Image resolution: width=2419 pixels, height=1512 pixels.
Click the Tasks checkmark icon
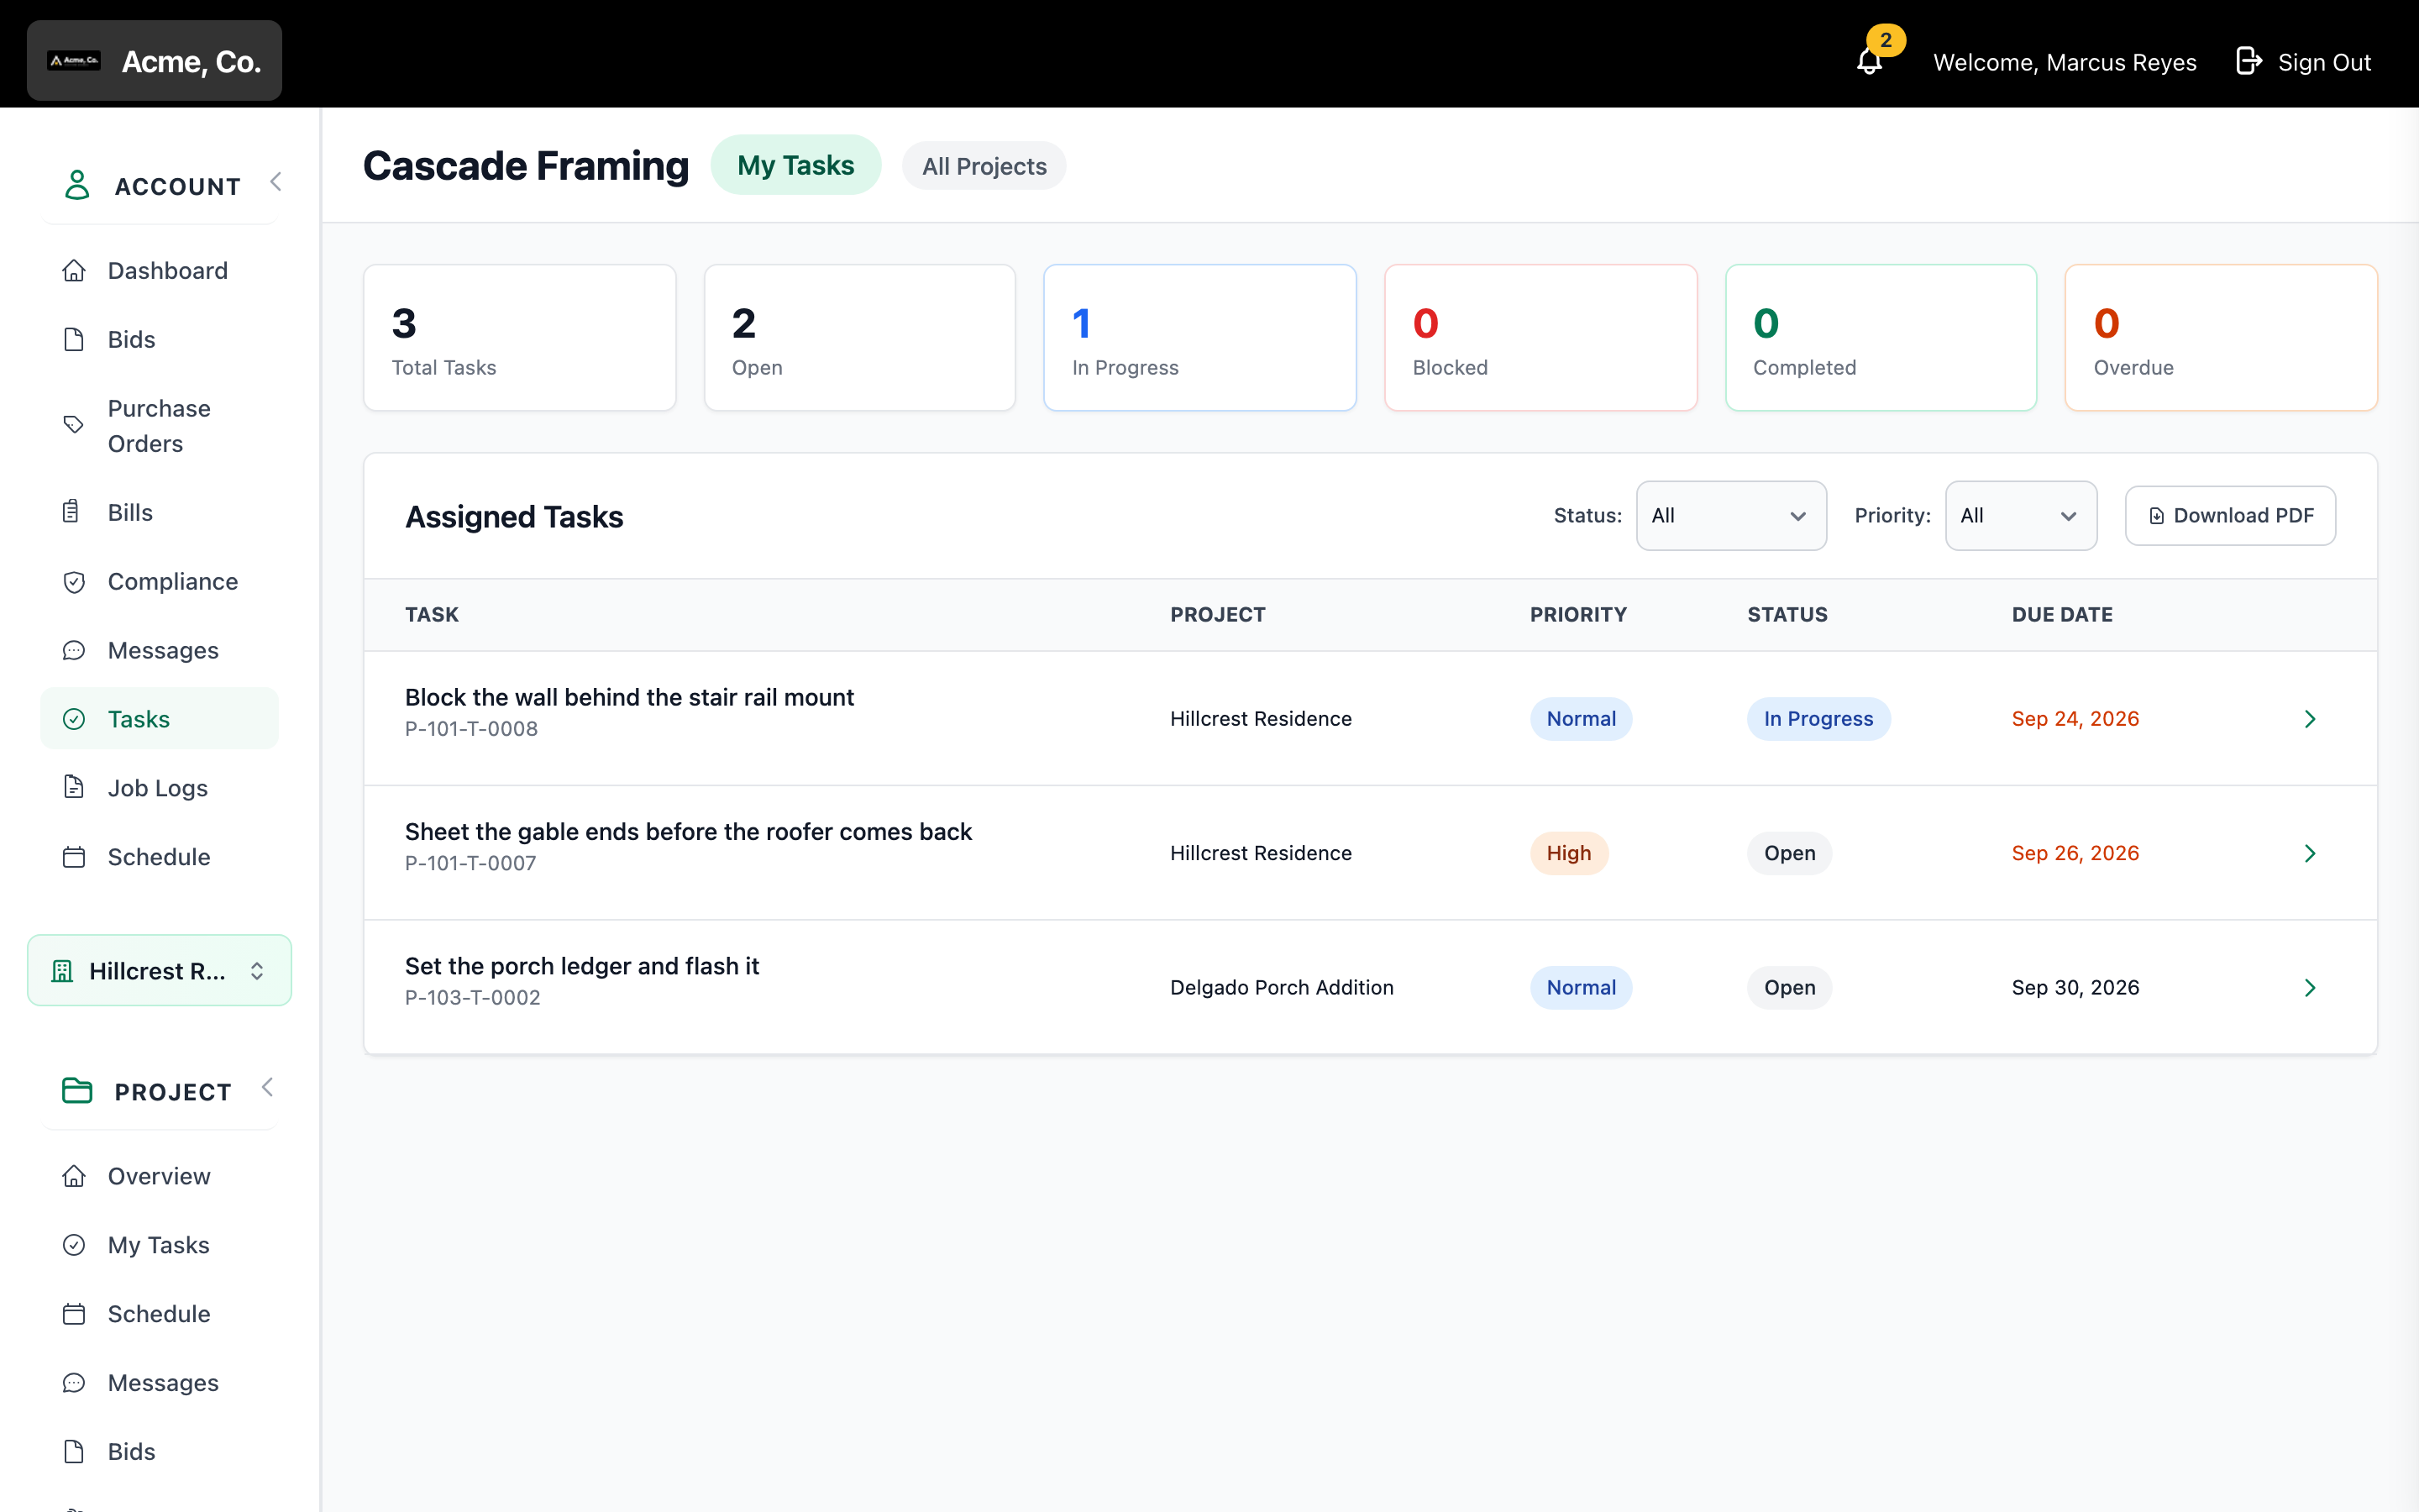pyautogui.click(x=74, y=720)
